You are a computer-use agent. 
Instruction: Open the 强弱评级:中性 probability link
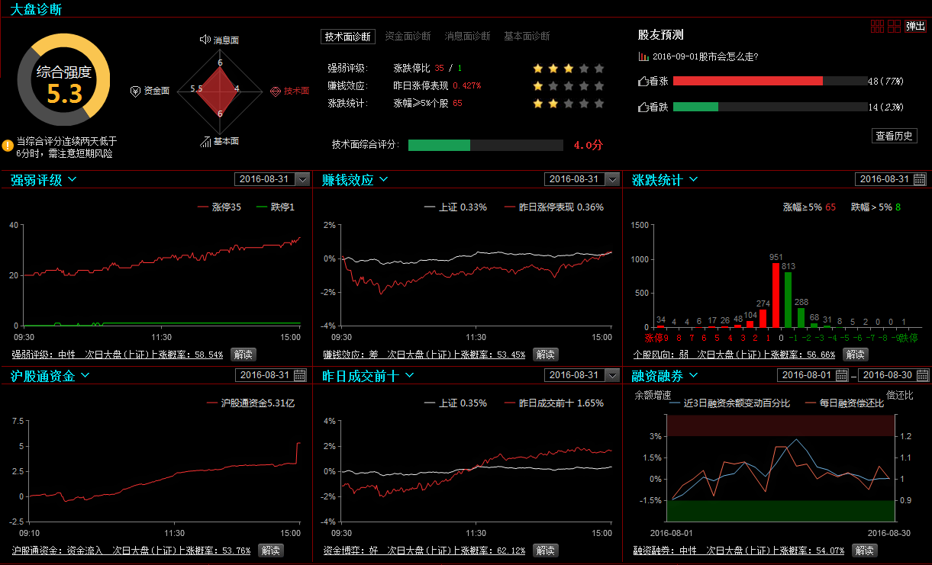point(118,355)
